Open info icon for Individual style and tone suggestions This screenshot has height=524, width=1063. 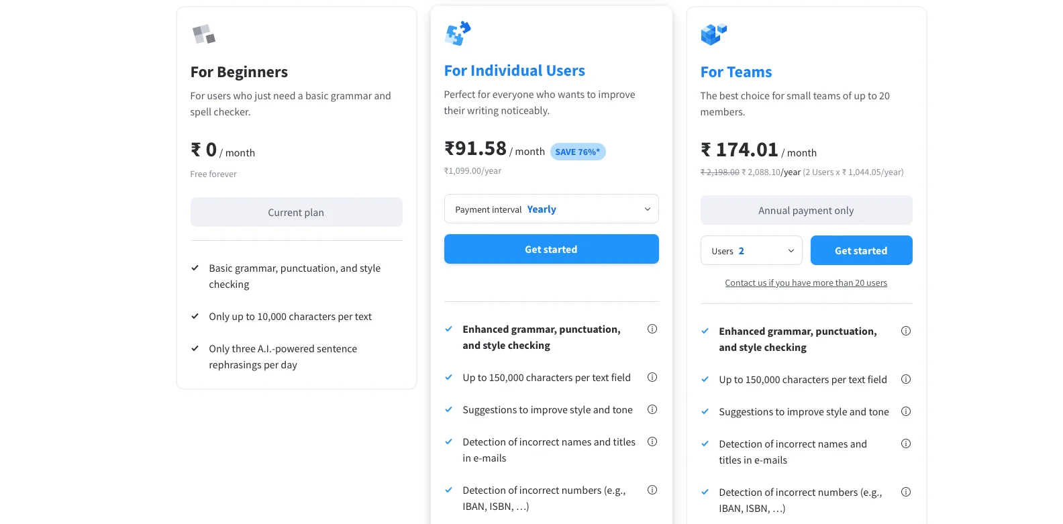(652, 409)
